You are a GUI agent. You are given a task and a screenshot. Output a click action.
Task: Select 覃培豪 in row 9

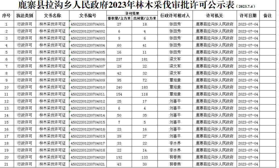pos(175,80)
